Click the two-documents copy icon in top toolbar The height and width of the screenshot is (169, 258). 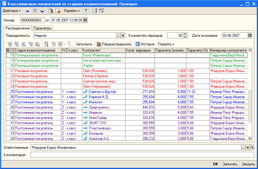[42, 11]
